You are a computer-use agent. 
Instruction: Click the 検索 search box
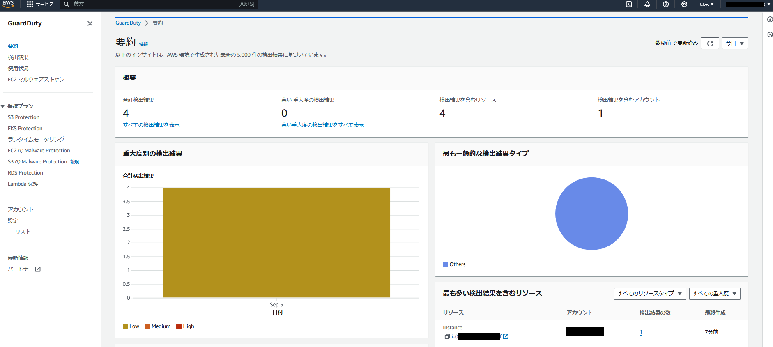(x=159, y=4)
